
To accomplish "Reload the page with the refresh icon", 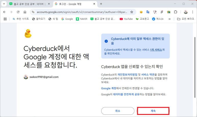I will (x=18, y=12).
